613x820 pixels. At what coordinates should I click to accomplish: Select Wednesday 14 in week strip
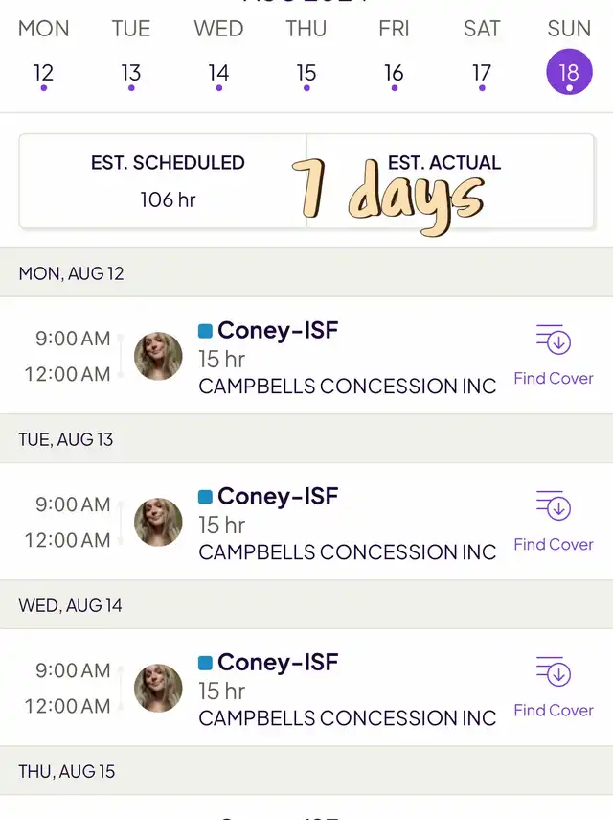click(218, 75)
